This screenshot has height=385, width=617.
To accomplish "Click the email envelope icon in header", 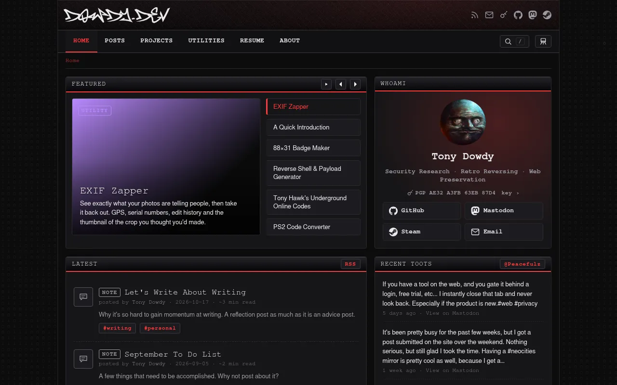I will coord(489,15).
